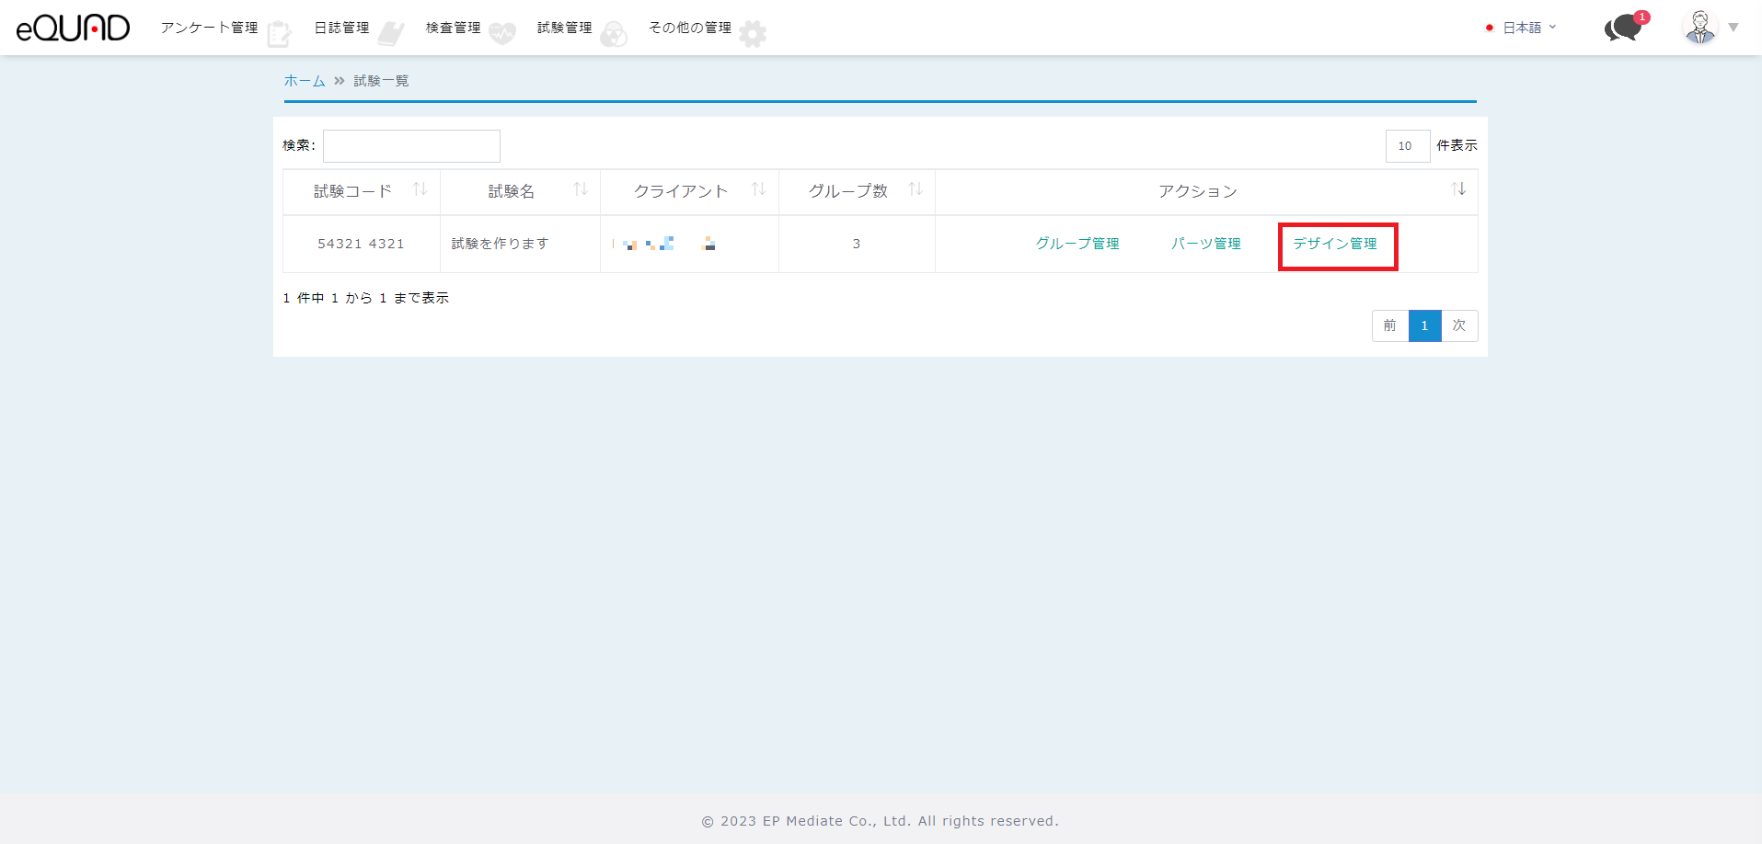Click the notebook icon beside 日誌管理
Viewport: 1762px width, 844px height.
coord(391,34)
